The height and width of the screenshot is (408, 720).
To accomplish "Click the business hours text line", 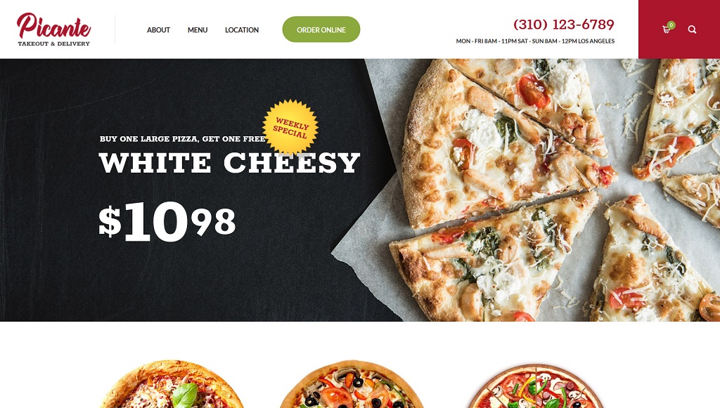I will (x=535, y=41).
